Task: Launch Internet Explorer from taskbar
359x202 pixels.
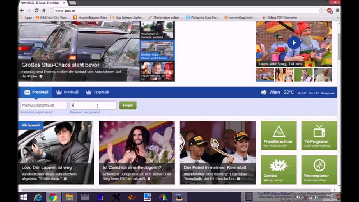Action: (x=38, y=197)
